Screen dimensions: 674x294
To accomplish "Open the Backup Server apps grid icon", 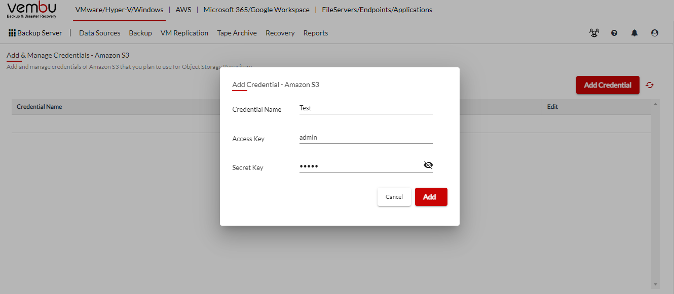I will coord(12,33).
